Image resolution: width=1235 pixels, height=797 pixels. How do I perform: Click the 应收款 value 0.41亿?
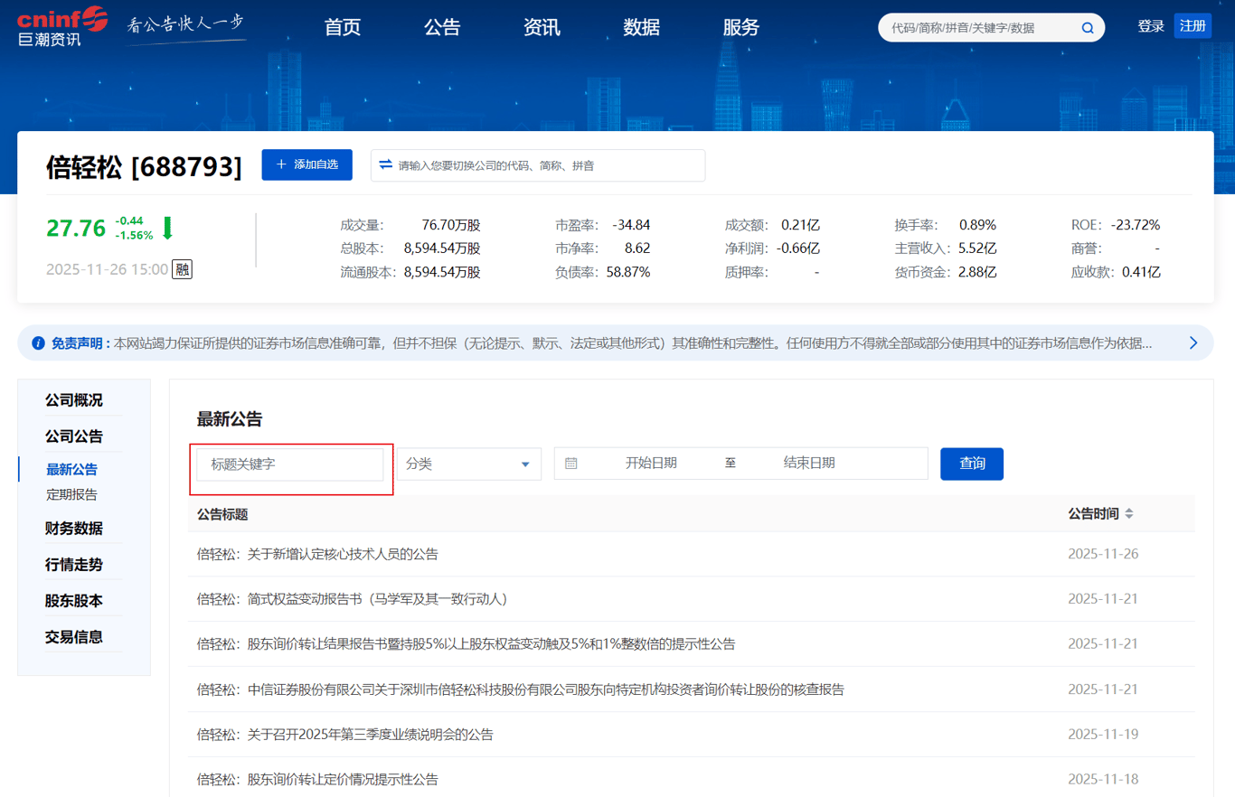(1141, 272)
